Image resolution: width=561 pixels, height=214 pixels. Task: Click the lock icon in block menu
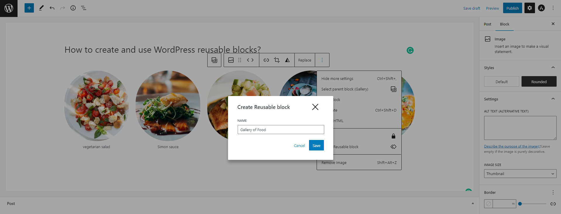coord(393,136)
